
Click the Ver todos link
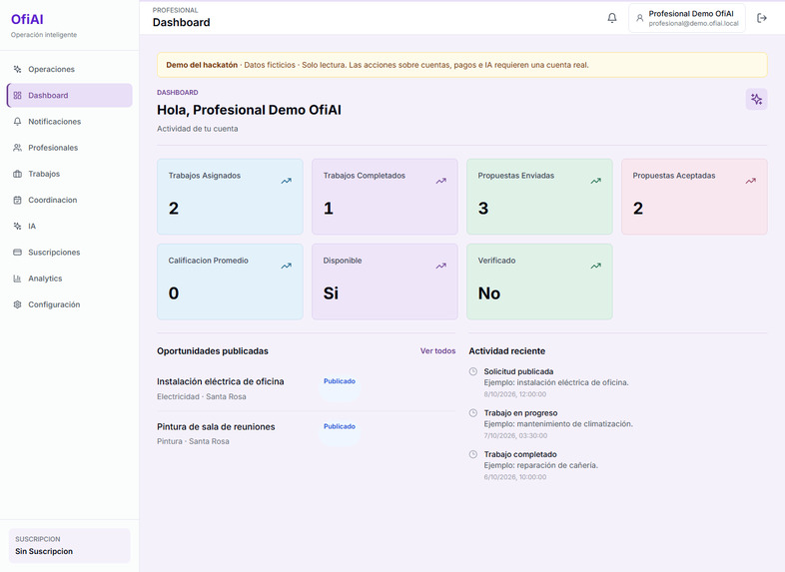coord(437,350)
